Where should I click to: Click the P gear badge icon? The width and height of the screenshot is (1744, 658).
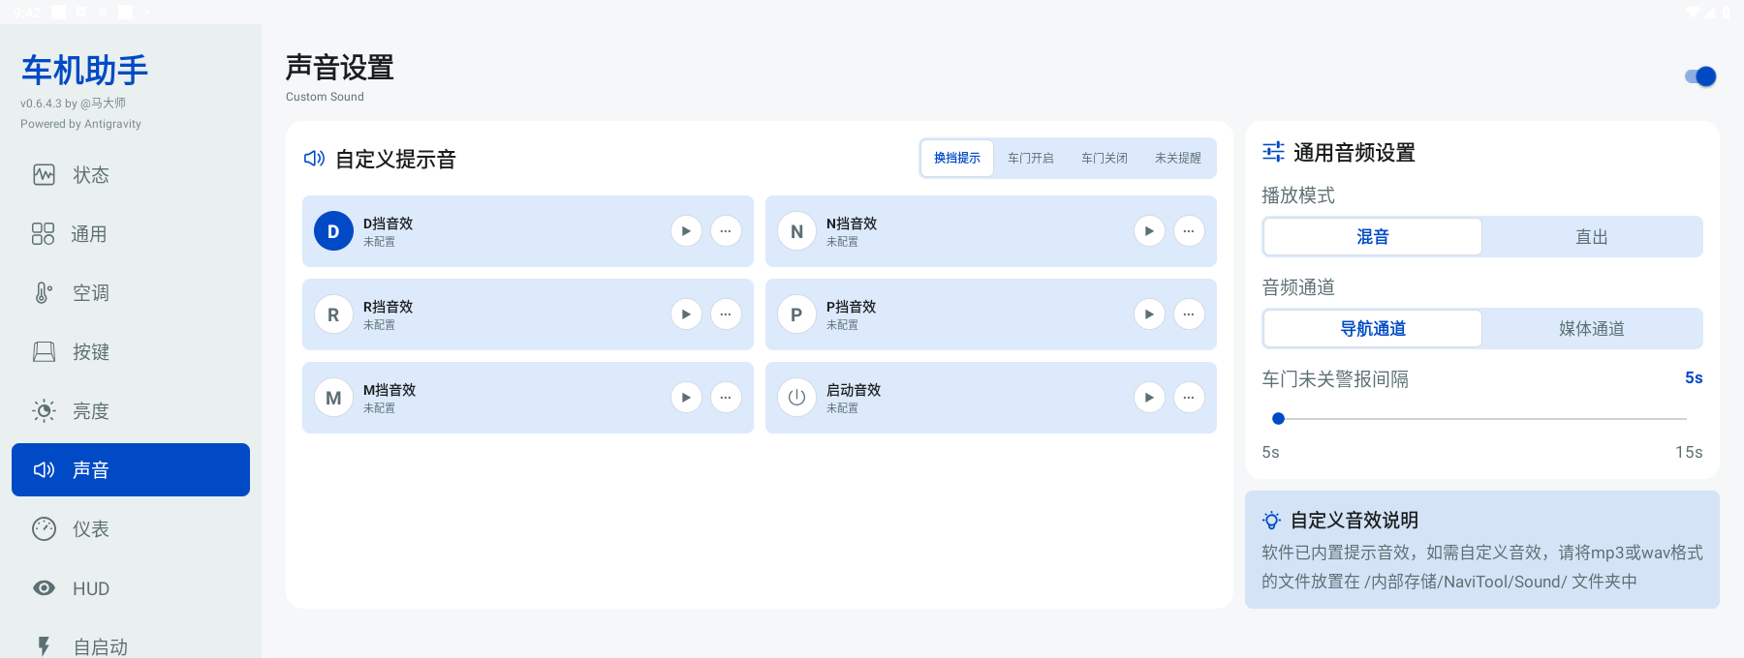796,314
